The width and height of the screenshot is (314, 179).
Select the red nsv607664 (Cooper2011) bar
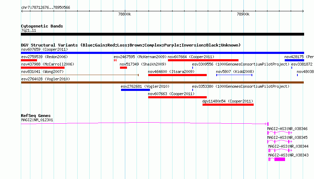(x=203, y=60)
